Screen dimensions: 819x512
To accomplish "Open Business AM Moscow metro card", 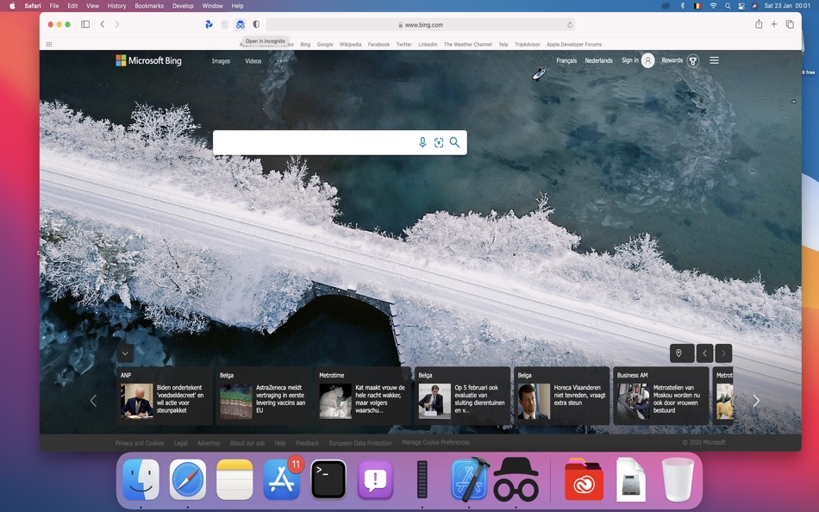I will point(661,396).
